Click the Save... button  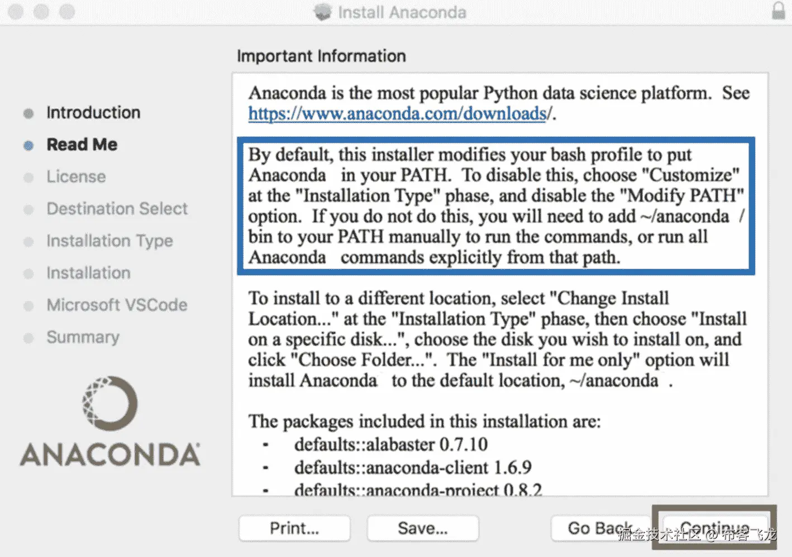[x=423, y=528]
